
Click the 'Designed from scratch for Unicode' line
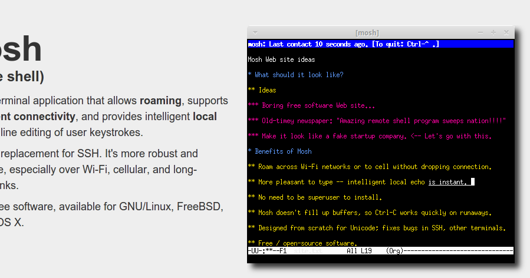[x=377, y=228]
